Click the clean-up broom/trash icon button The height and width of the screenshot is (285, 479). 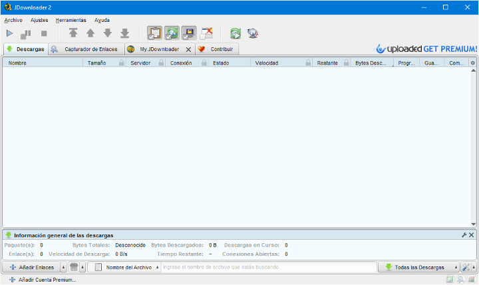[74, 267]
